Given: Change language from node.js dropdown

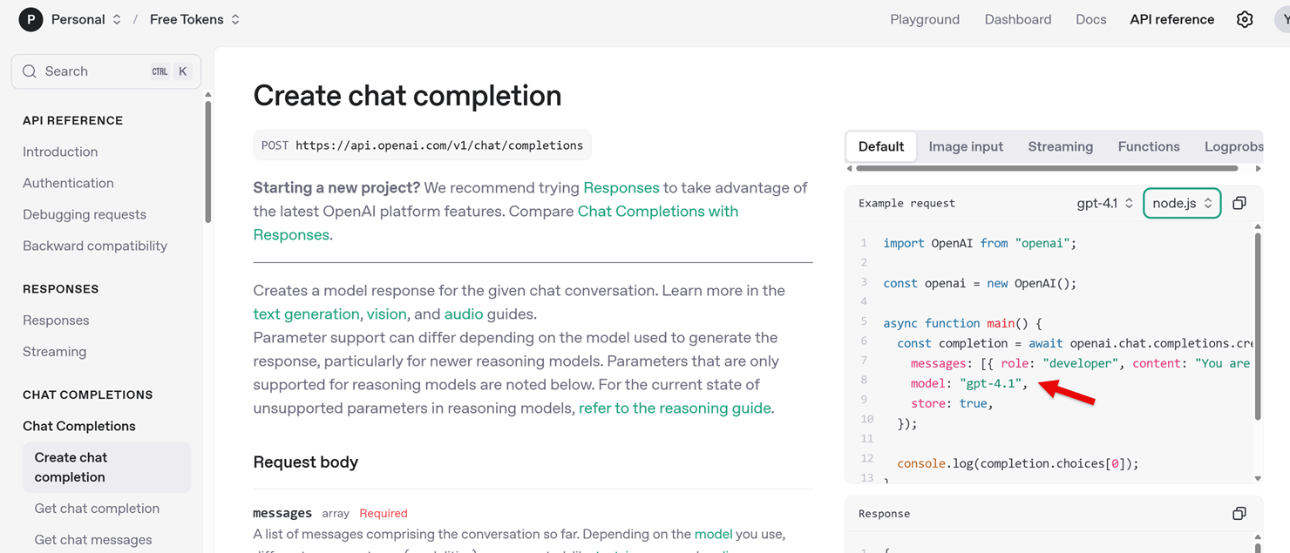Looking at the screenshot, I should [x=1182, y=203].
